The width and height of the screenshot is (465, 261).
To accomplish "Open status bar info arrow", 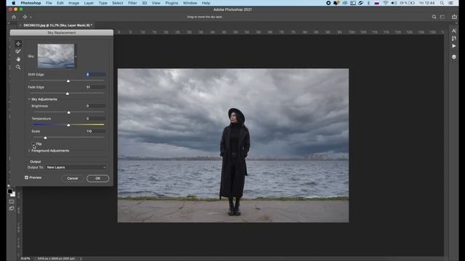I will click(81, 259).
